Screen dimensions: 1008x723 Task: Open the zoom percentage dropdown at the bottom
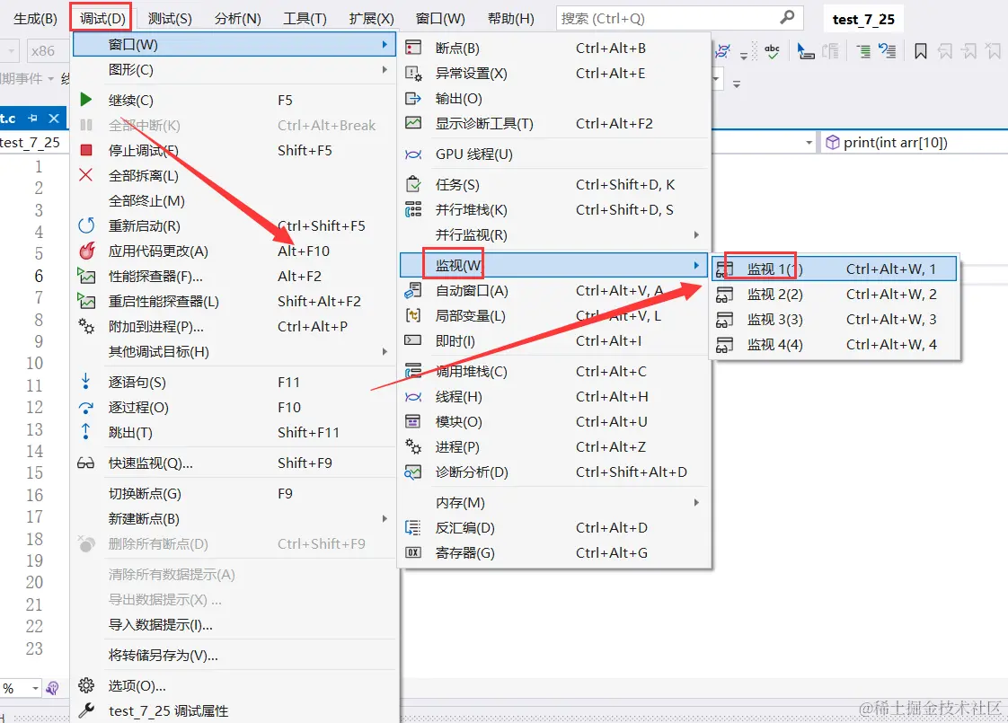35,688
